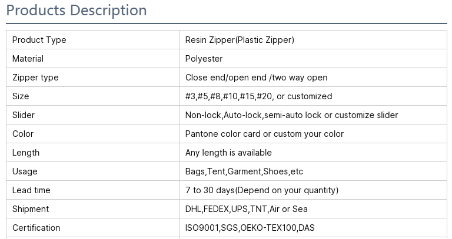The image size is (452, 239).
Task: Click the #3,#5,#8 size options text
Action: (258, 96)
